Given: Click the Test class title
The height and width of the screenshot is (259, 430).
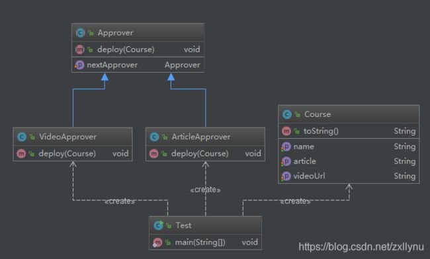Looking at the screenshot, I should pyautogui.click(x=183, y=225).
